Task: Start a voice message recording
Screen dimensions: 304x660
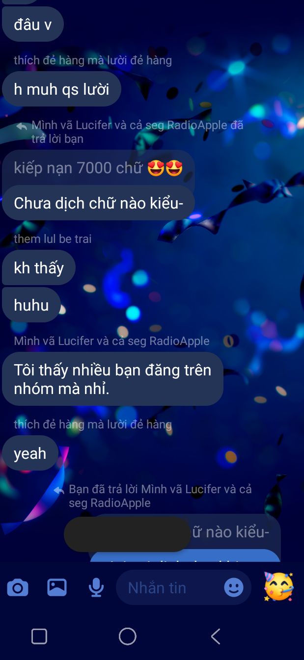Action: tap(96, 587)
